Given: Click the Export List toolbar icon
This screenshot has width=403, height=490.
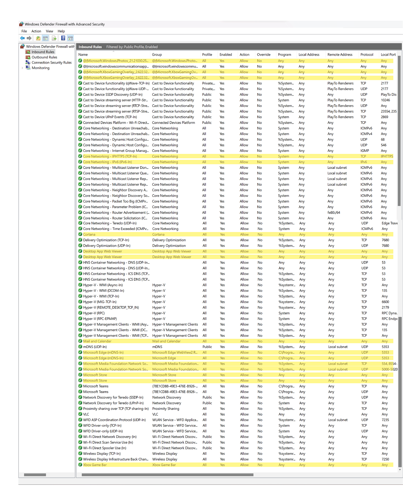Looking at the screenshot, I should click(54, 38).
